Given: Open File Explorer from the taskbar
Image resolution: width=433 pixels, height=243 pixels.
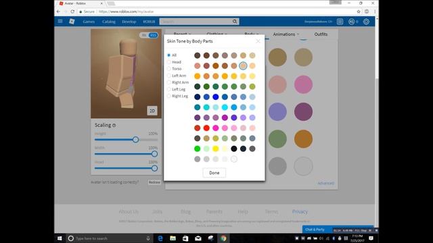Looking at the screenshot, I should tap(173, 238).
